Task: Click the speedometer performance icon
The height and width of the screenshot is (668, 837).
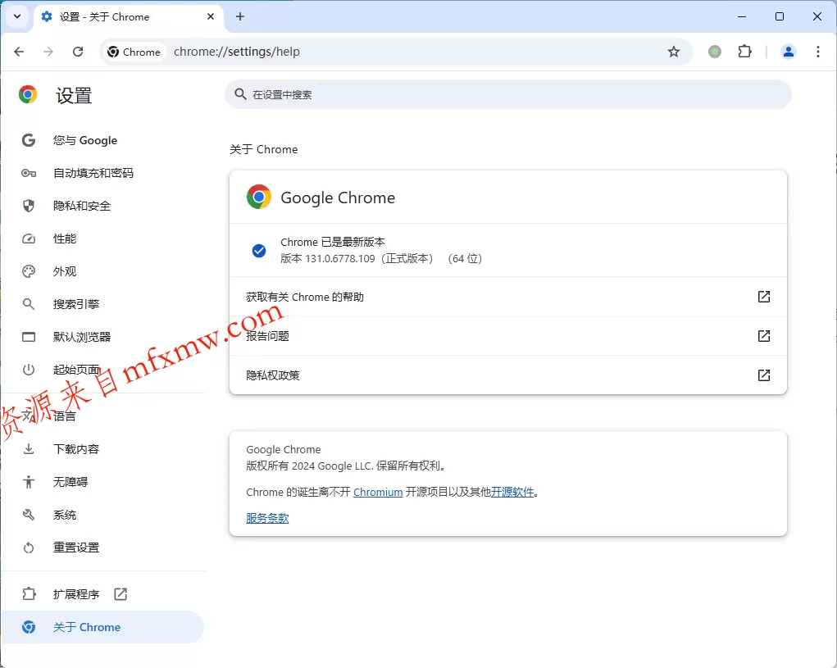Action: pyautogui.click(x=29, y=239)
